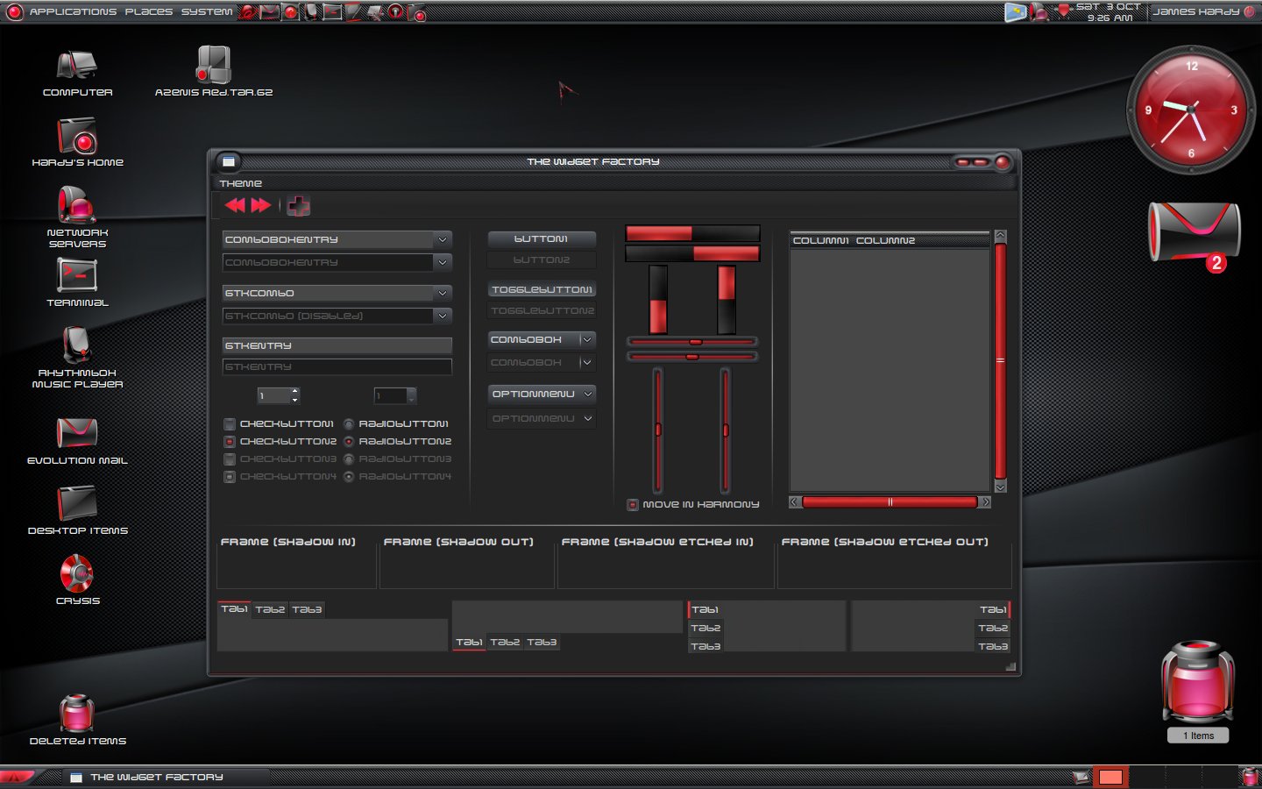Select Tab3 in the bottom-tabbed notebook

542,643
